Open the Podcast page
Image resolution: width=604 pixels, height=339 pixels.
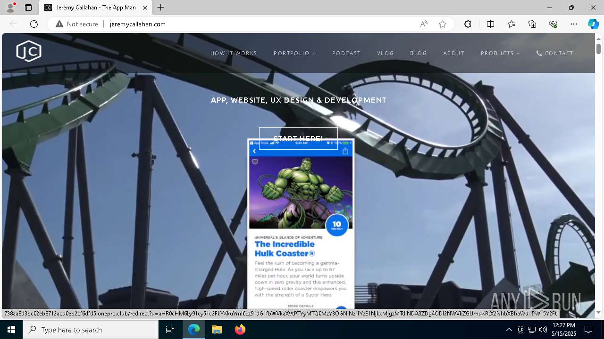(346, 53)
